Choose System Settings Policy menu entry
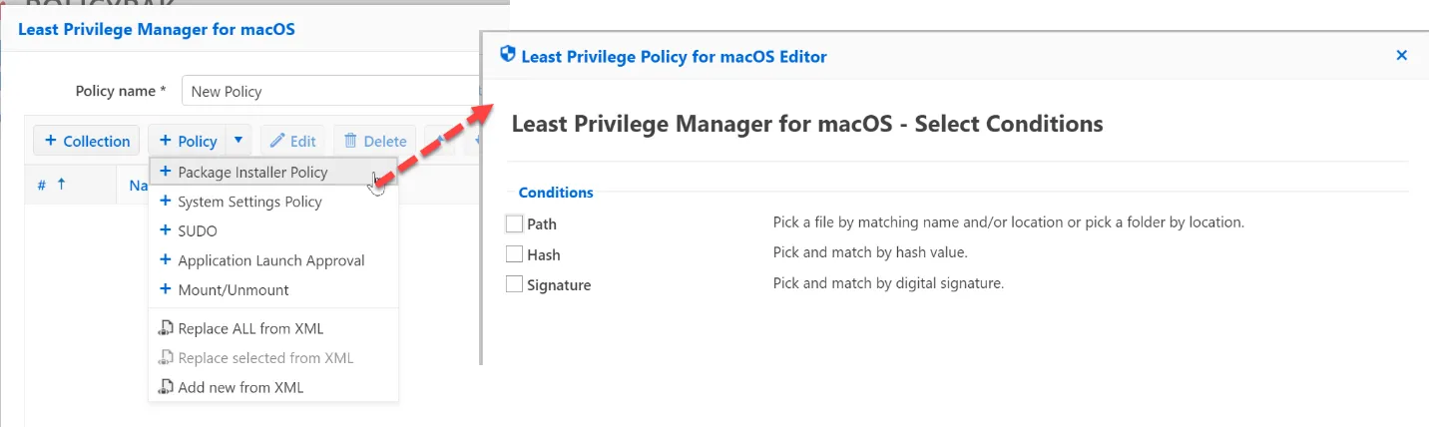Screen dimensions: 1429x427 pos(249,202)
